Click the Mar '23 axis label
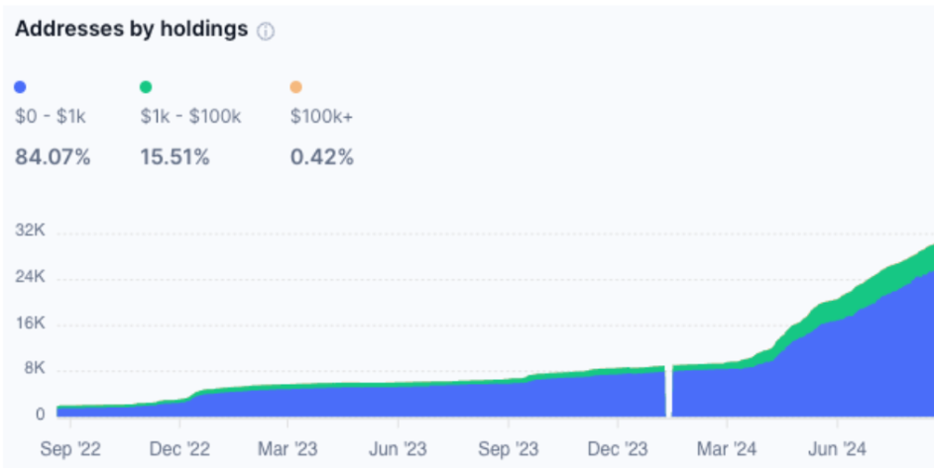The height and width of the screenshot is (468, 934). pyautogui.click(x=288, y=449)
